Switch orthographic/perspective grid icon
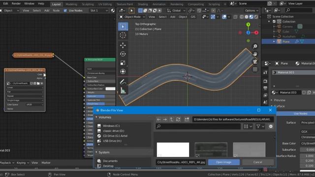Screen dimensions: 315x177 [255, 69]
